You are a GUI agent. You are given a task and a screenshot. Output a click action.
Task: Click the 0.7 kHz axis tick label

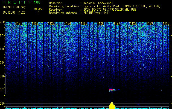coord(2,90)
